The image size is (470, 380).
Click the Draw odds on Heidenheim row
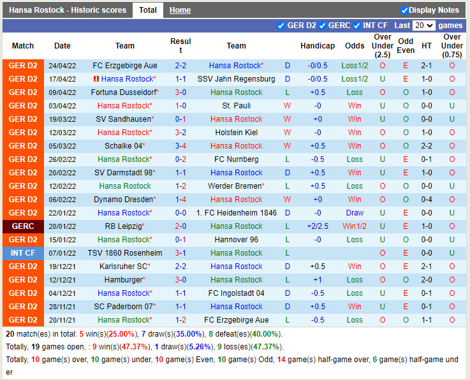pos(355,213)
